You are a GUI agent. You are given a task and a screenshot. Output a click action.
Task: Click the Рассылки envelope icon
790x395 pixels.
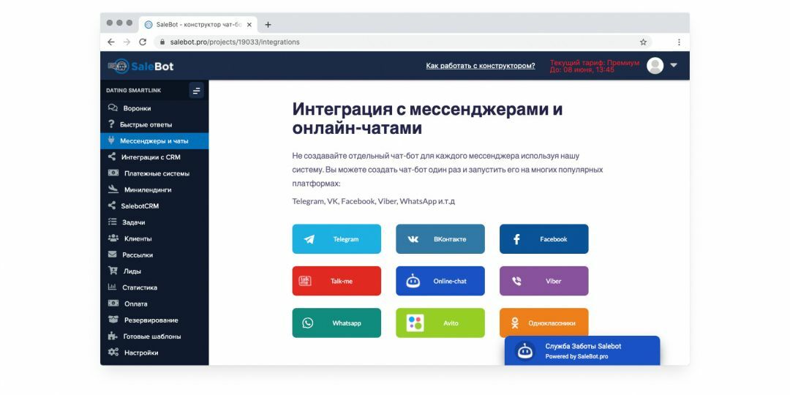(x=113, y=255)
